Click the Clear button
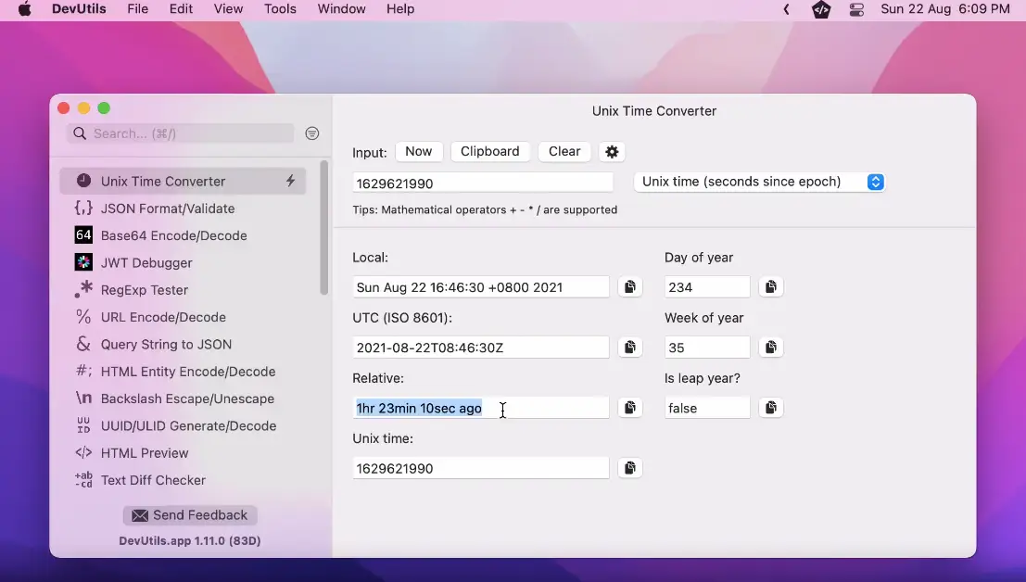The image size is (1026, 582). [x=564, y=152]
